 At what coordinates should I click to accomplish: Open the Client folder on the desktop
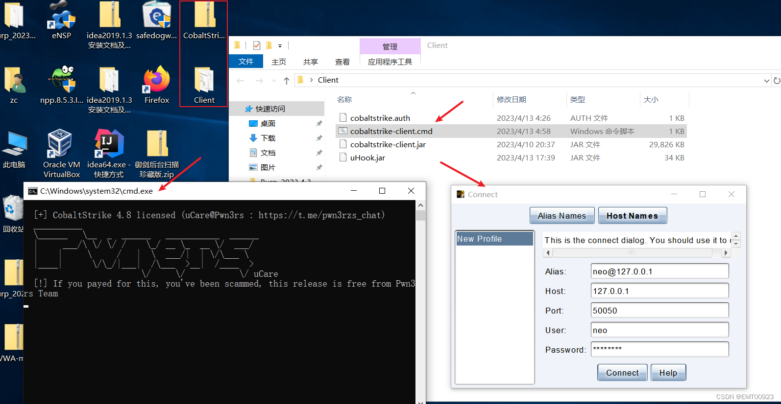pyautogui.click(x=204, y=85)
